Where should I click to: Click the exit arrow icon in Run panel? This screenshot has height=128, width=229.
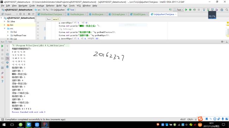tap(2, 63)
